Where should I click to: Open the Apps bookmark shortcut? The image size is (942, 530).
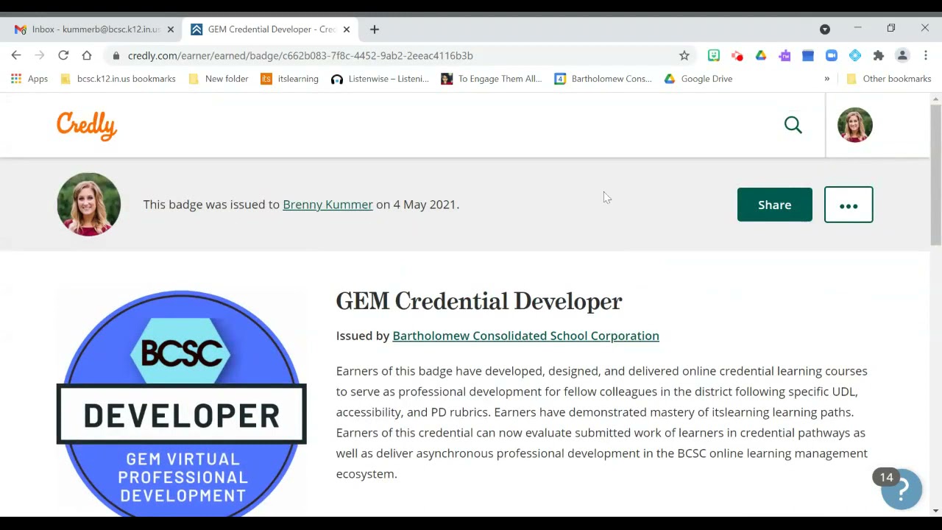pos(29,79)
